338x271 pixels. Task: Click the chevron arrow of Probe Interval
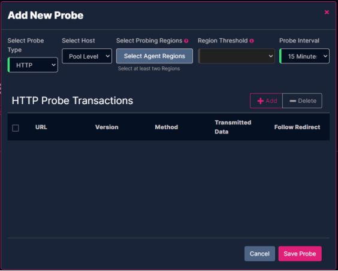(x=325, y=56)
